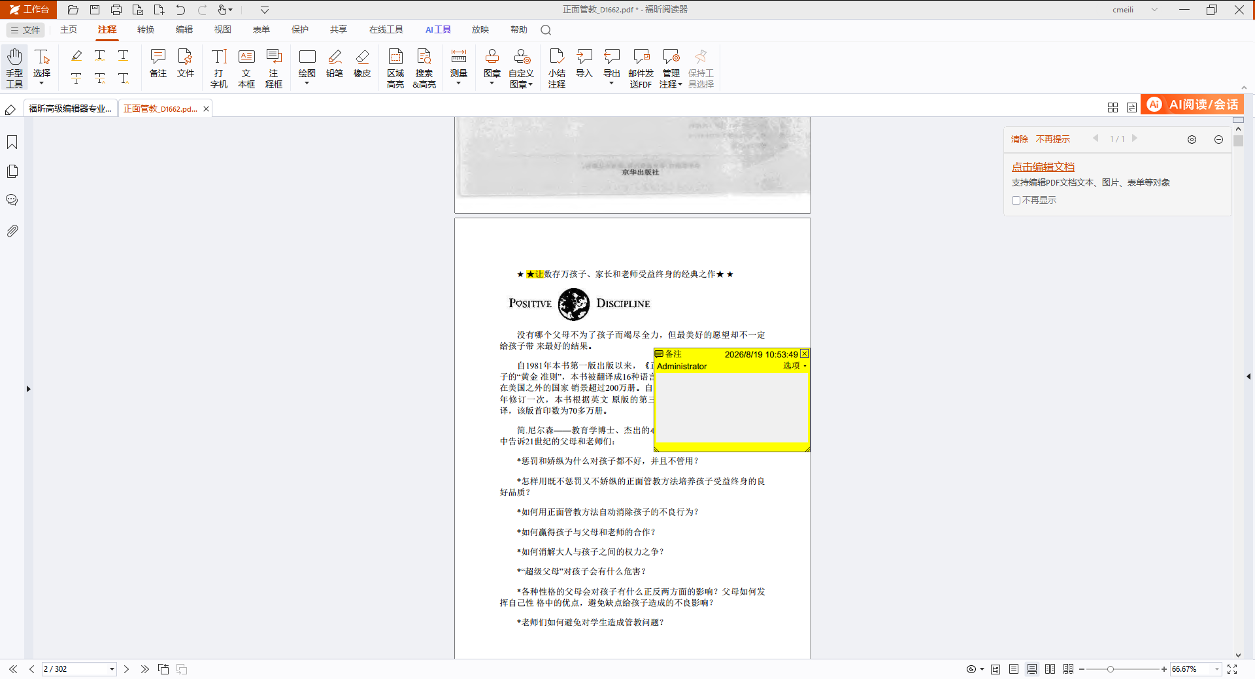The image size is (1255, 679).
Task: Open the page thumbnails panel icon
Action: click(x=12, y=171)
